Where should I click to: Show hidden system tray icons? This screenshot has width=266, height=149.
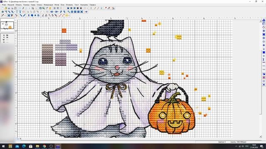pos(236,146)
